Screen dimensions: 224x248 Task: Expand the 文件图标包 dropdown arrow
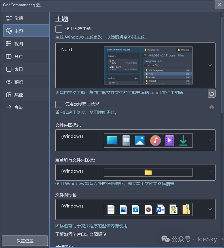point(210,209)
